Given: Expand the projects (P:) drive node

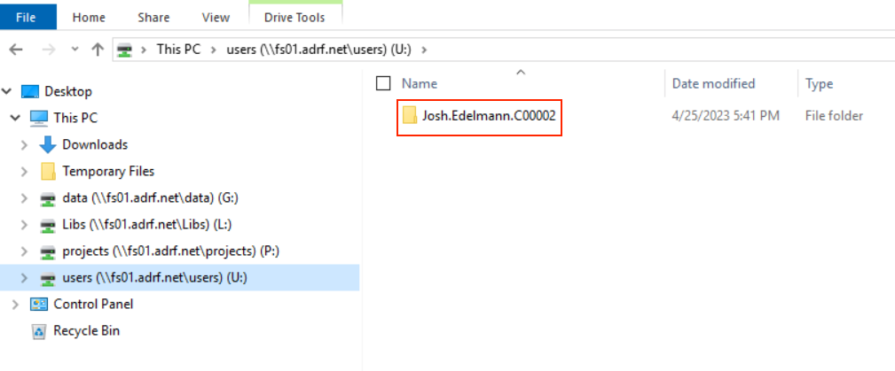Looking at the screenshot, I should pos(25,251).
